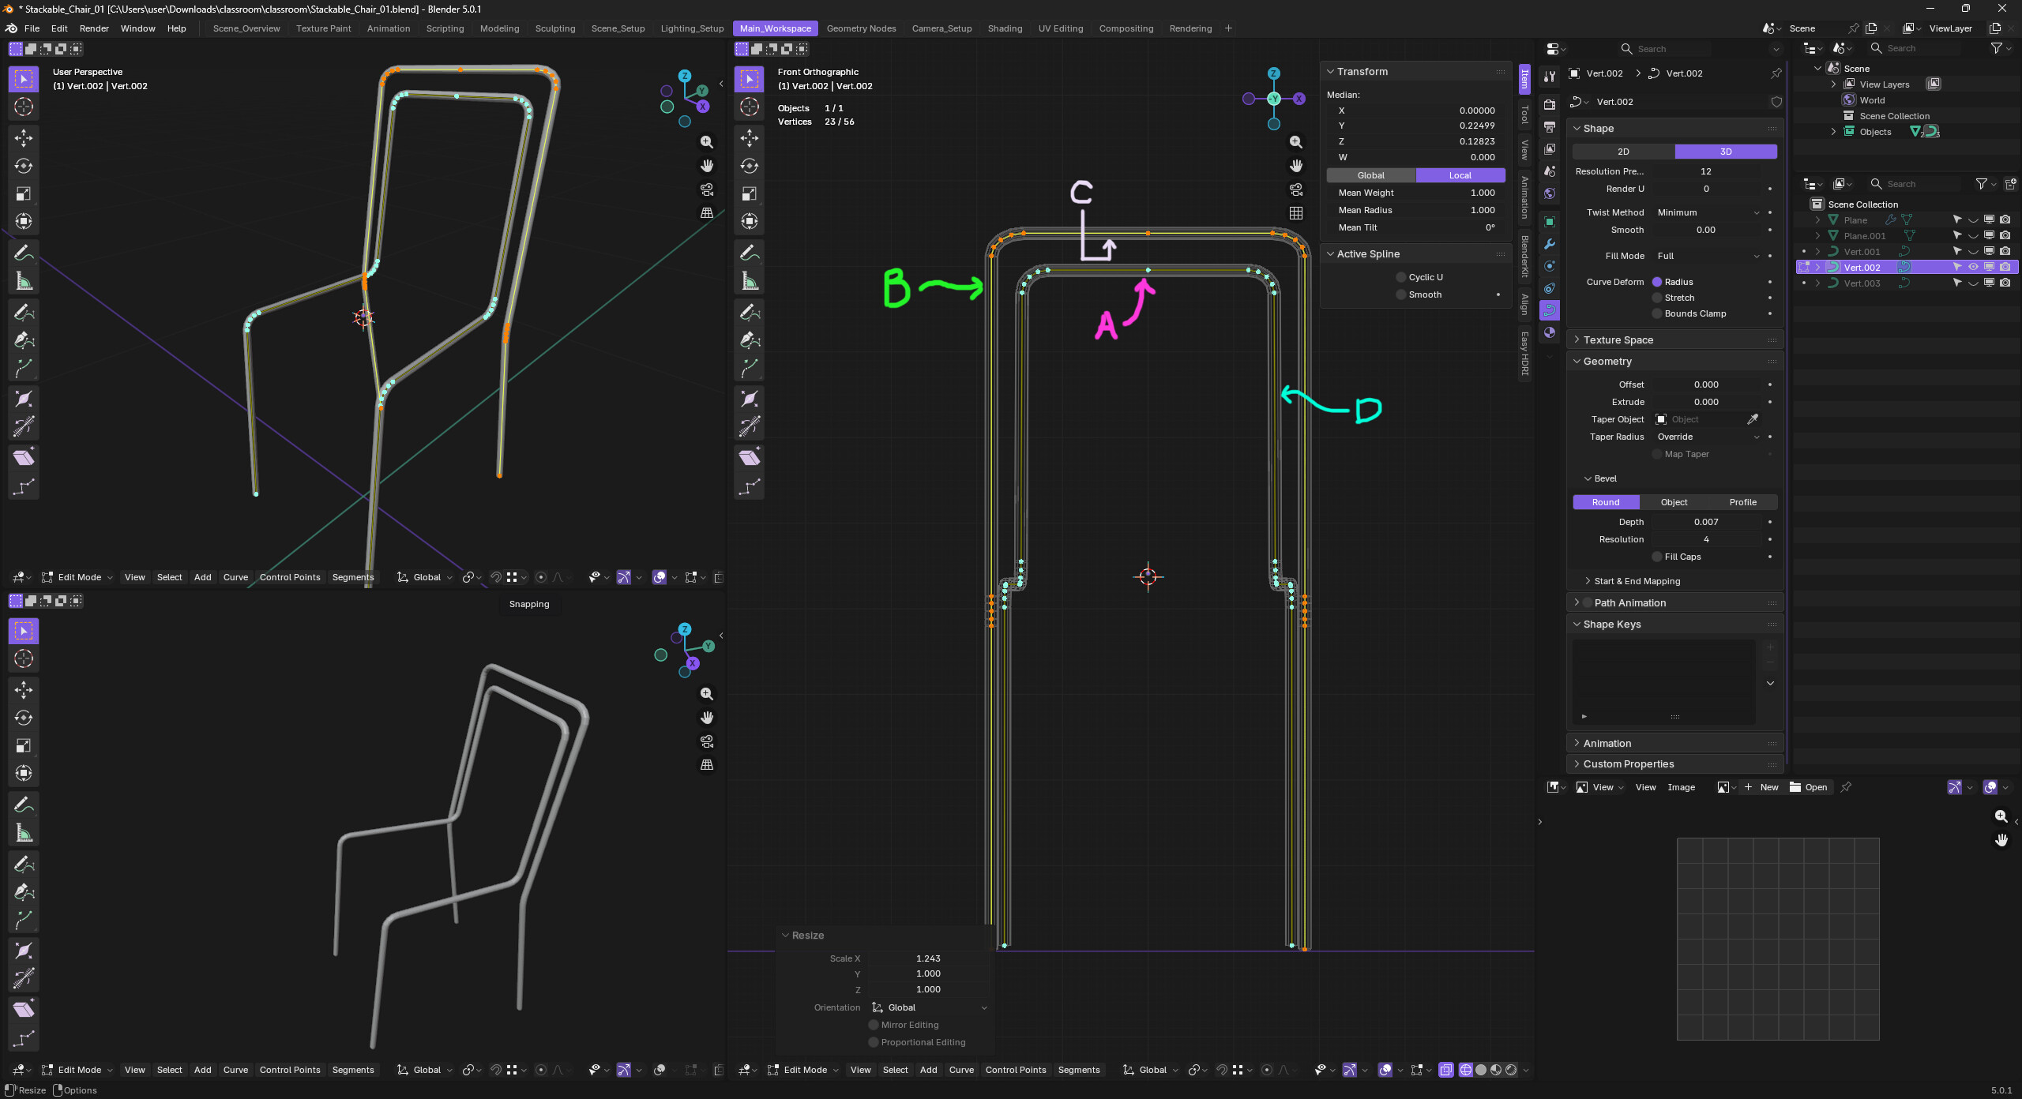Set Bevel mode to Profile
This screenshot has width=2022, height=1099.
tap(1743, 502)
